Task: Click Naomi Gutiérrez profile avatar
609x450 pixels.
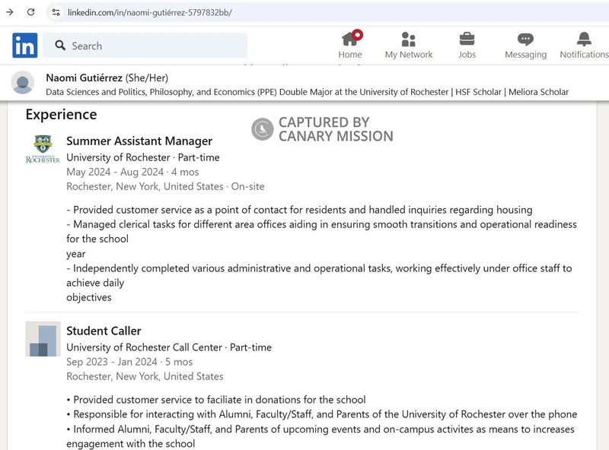Action: click(x=23, y=82)
